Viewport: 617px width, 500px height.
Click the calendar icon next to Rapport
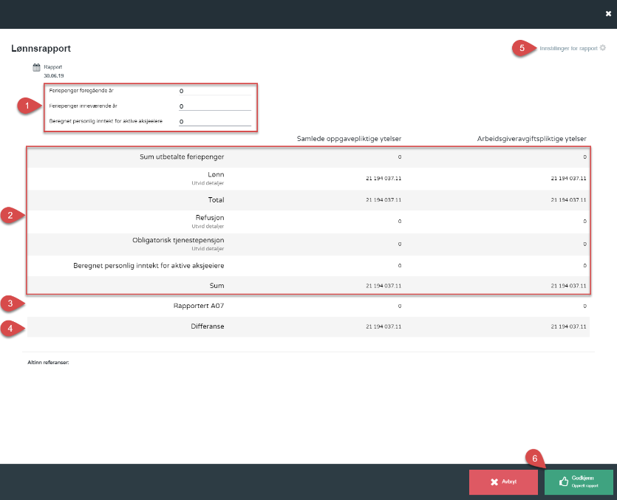pyautogui.click(x=37, y=67)
